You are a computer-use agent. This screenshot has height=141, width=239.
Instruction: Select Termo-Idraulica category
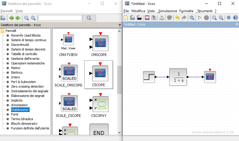coord(22,119)
